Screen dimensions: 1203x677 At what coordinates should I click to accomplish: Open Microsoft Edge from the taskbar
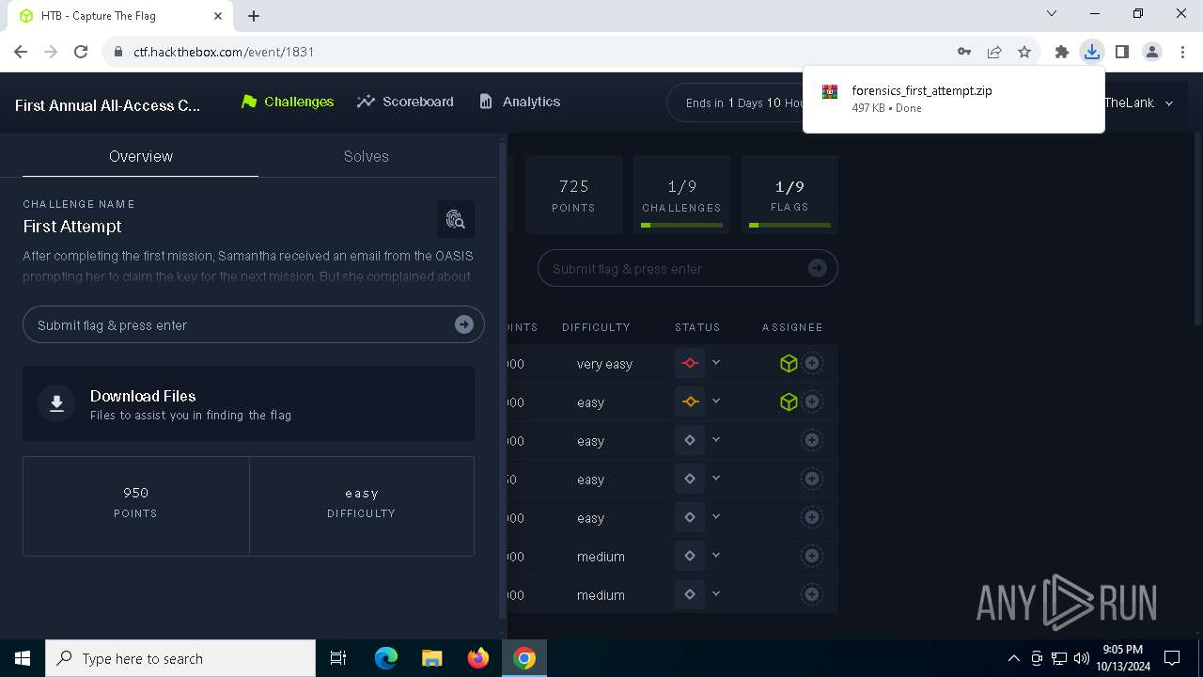pyautogui.click(x=386, y=658)
